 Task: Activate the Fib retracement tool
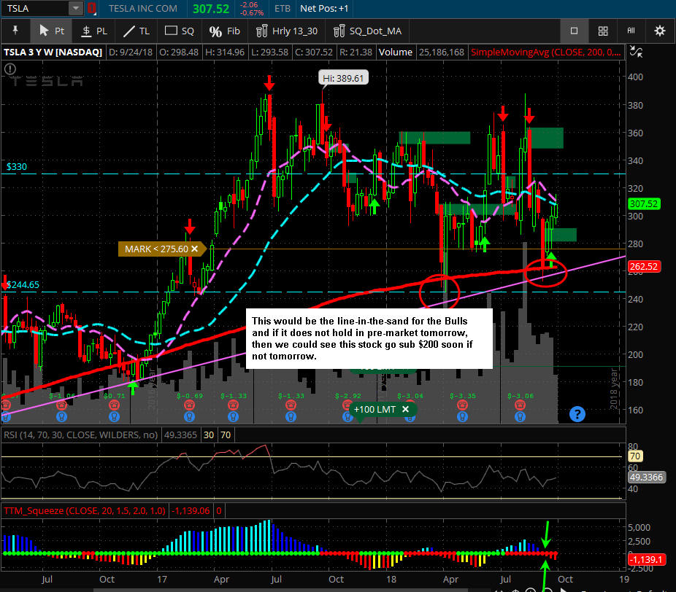tap(225, 31)
